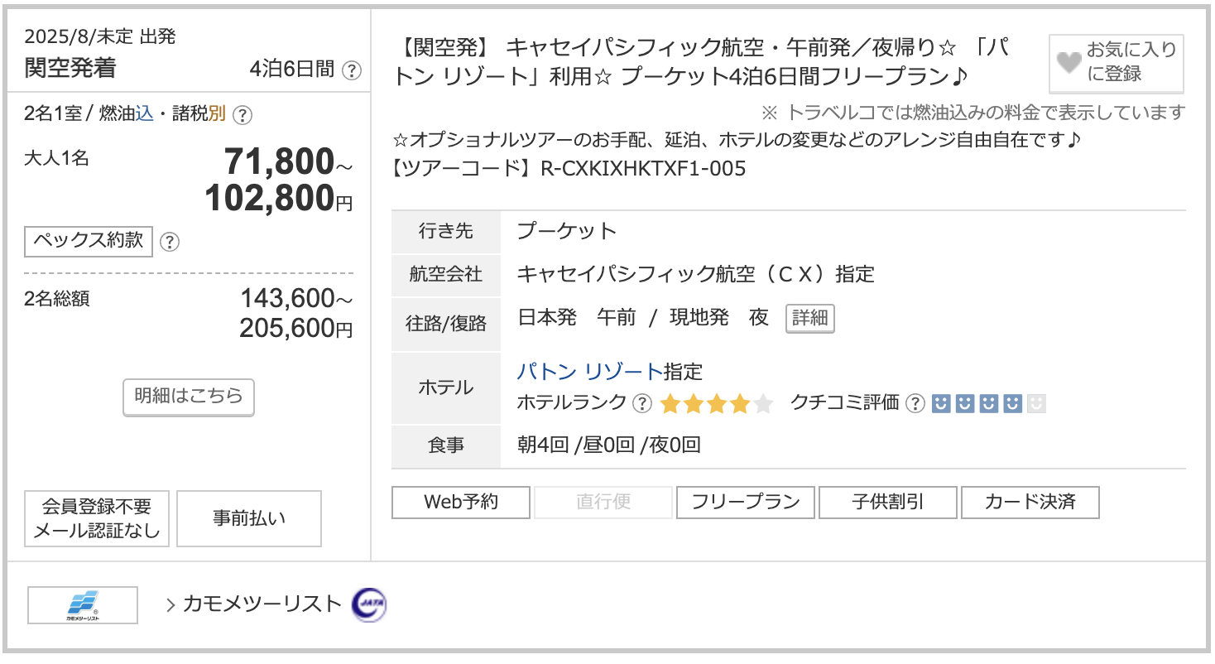Select the フリープラン tag

point(746,503)
